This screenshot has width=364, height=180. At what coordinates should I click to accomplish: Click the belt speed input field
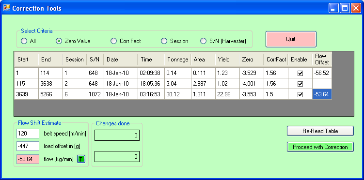[28, 134]
